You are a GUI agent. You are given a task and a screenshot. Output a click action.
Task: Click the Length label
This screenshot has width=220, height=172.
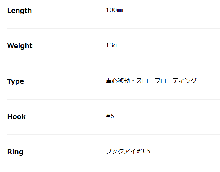coord(19,11)
